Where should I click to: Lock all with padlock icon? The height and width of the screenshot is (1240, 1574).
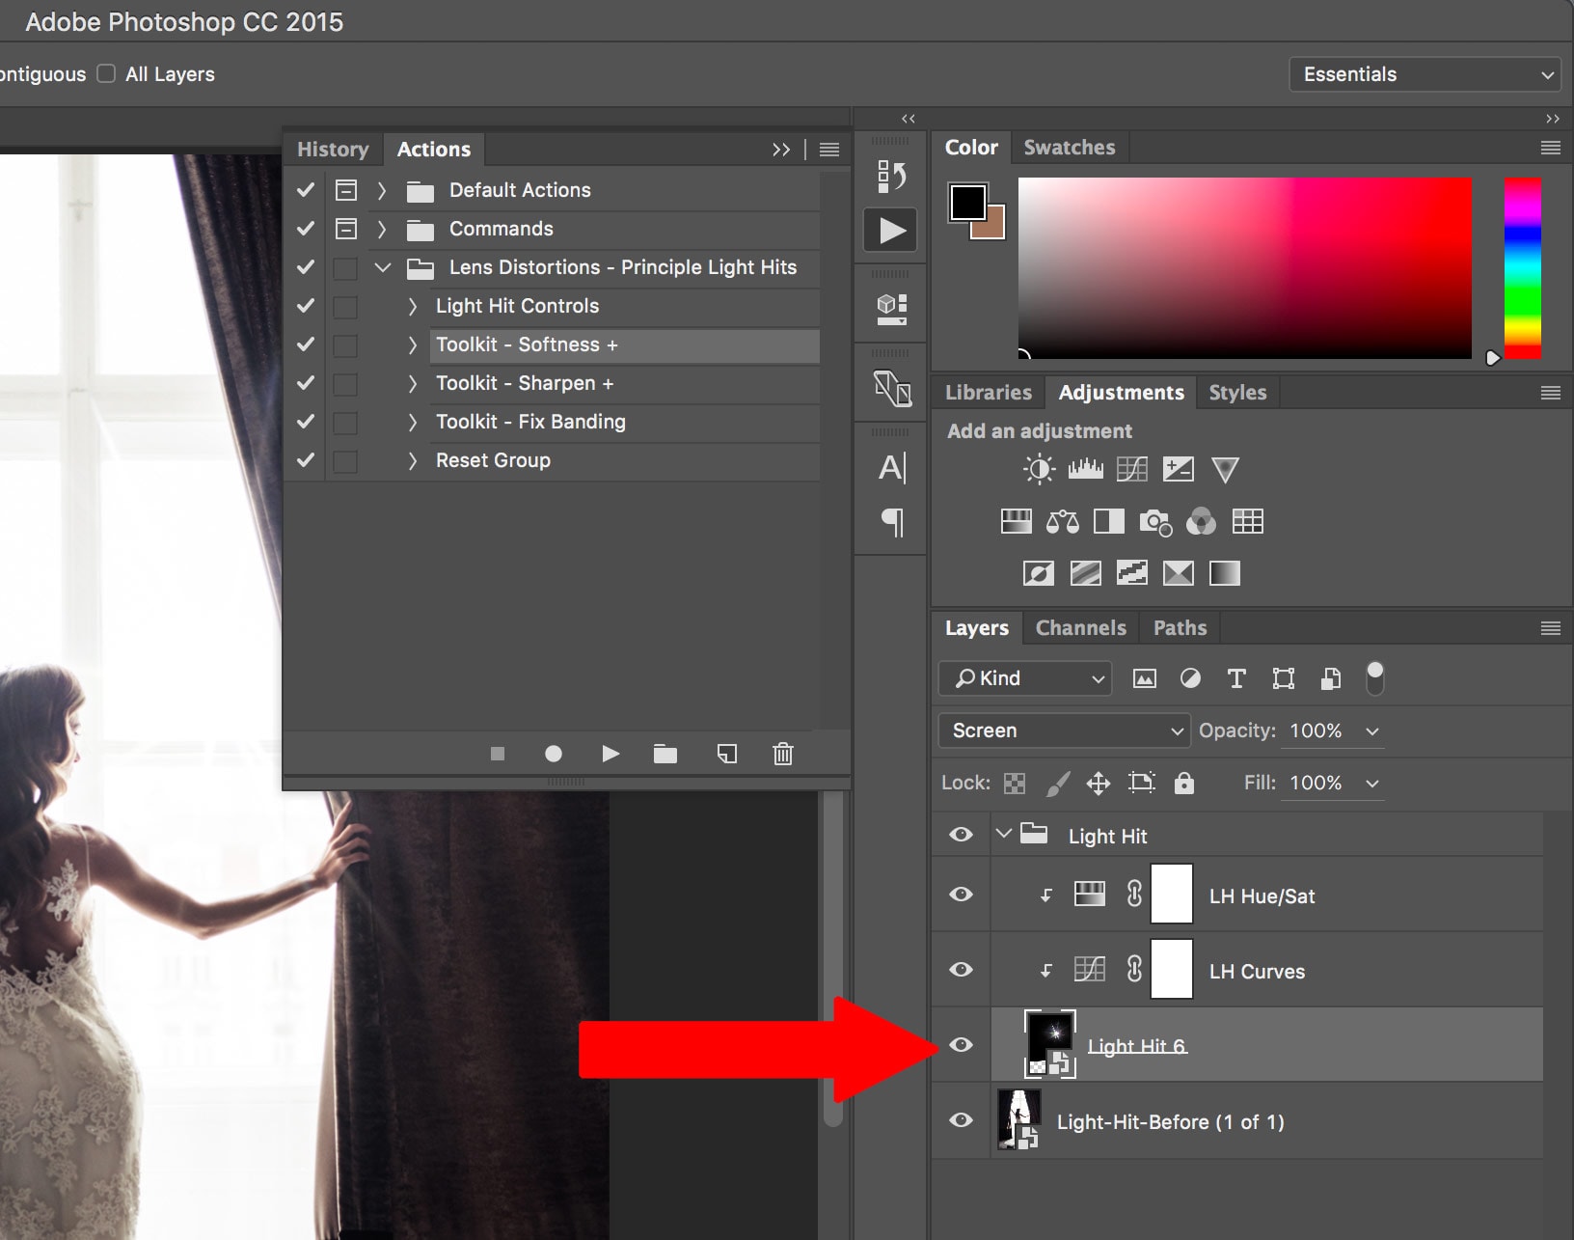1184,784
